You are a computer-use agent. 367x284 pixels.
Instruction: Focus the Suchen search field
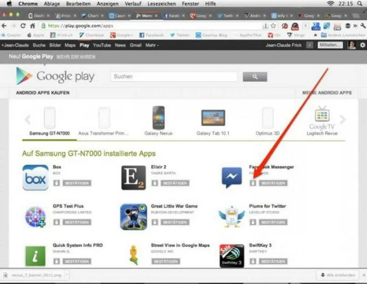(174, 76)
